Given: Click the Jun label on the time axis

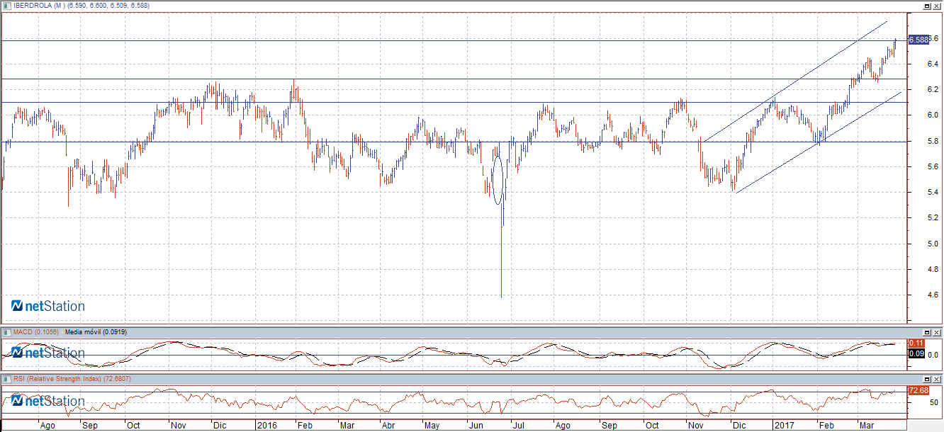Looking at the screenshot, I should point(477,426).
